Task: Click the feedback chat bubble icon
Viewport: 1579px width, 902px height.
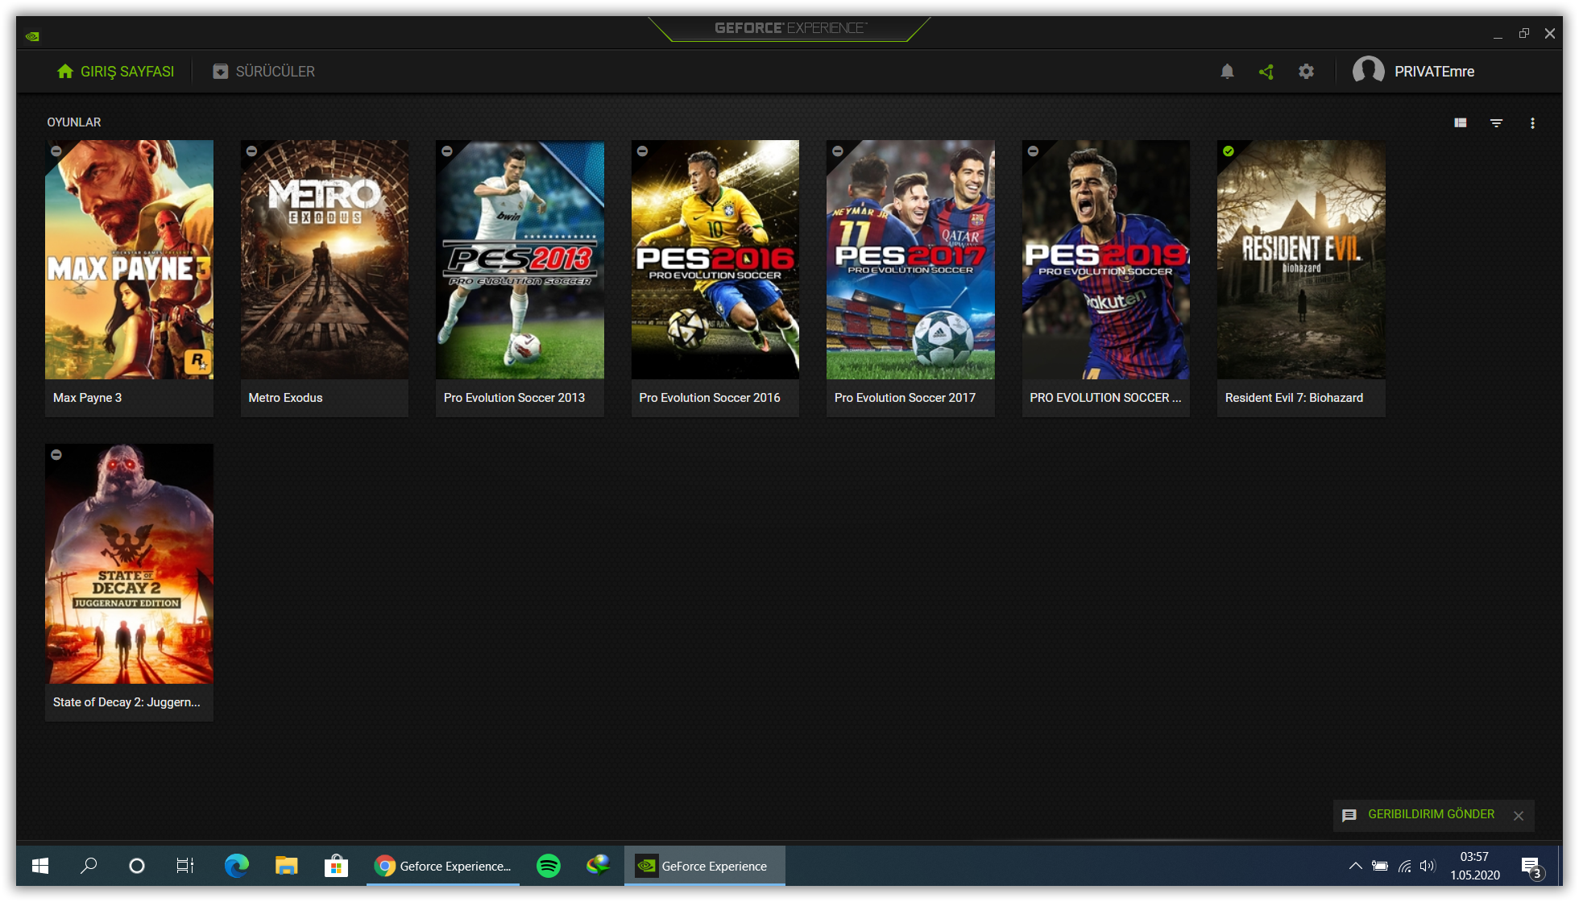Action: [x=1349, y=815]
